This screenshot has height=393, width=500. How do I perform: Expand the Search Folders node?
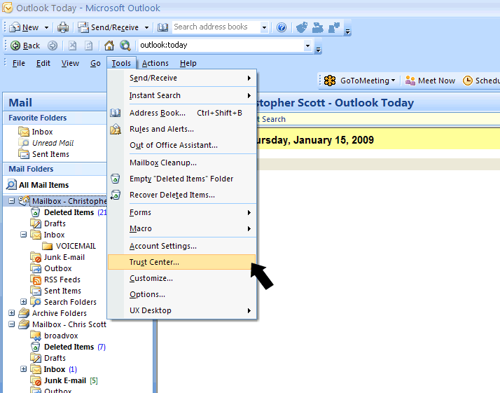pyautogui.click(x=23, y=301)
